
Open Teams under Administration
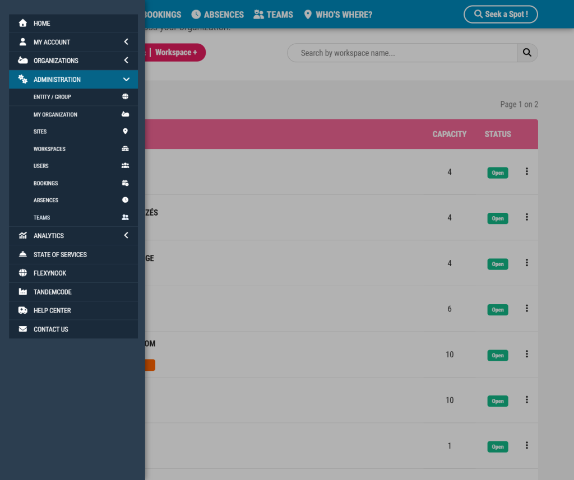pyautogui.click(x=73, y=217)
